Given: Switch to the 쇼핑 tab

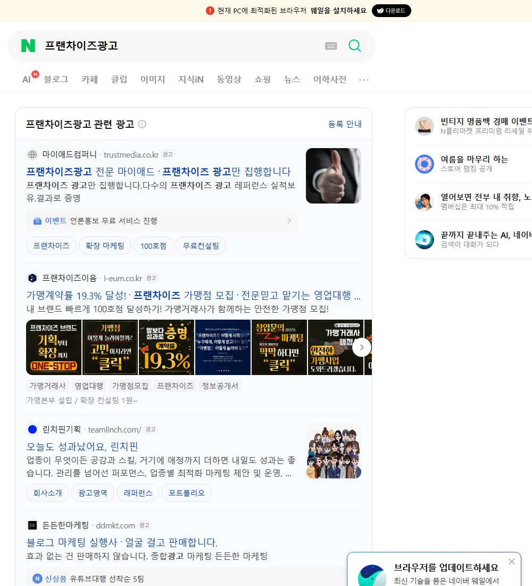Looking at the screenshot, I should 262,79.
